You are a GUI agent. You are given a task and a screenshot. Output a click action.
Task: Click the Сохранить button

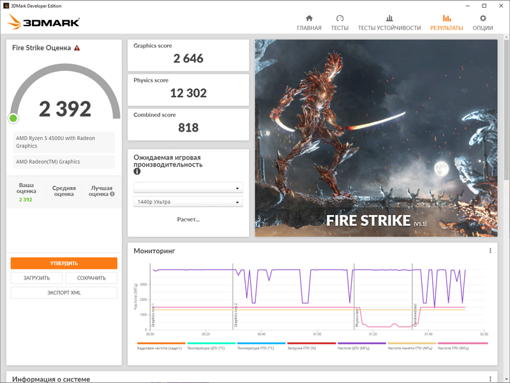click(x=91, y=278)
